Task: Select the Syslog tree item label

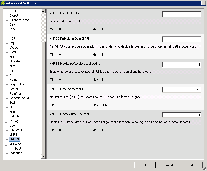Action: coord(14,121)
